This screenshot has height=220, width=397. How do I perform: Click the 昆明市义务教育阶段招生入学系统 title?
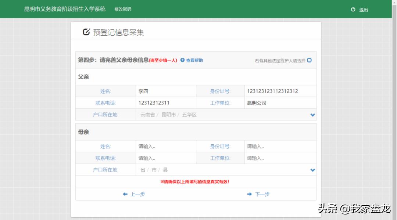click(64, 9)
